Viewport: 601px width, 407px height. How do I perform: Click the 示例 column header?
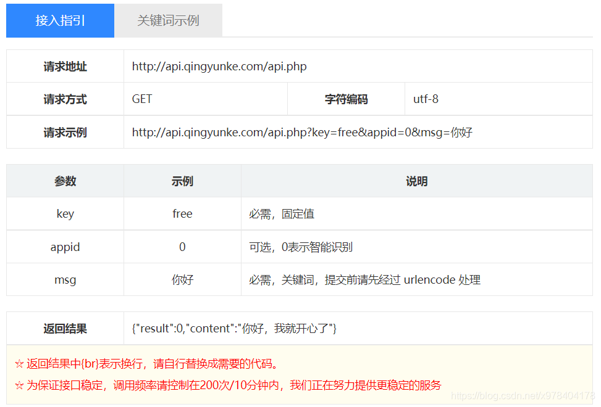[x=182, y=181]
